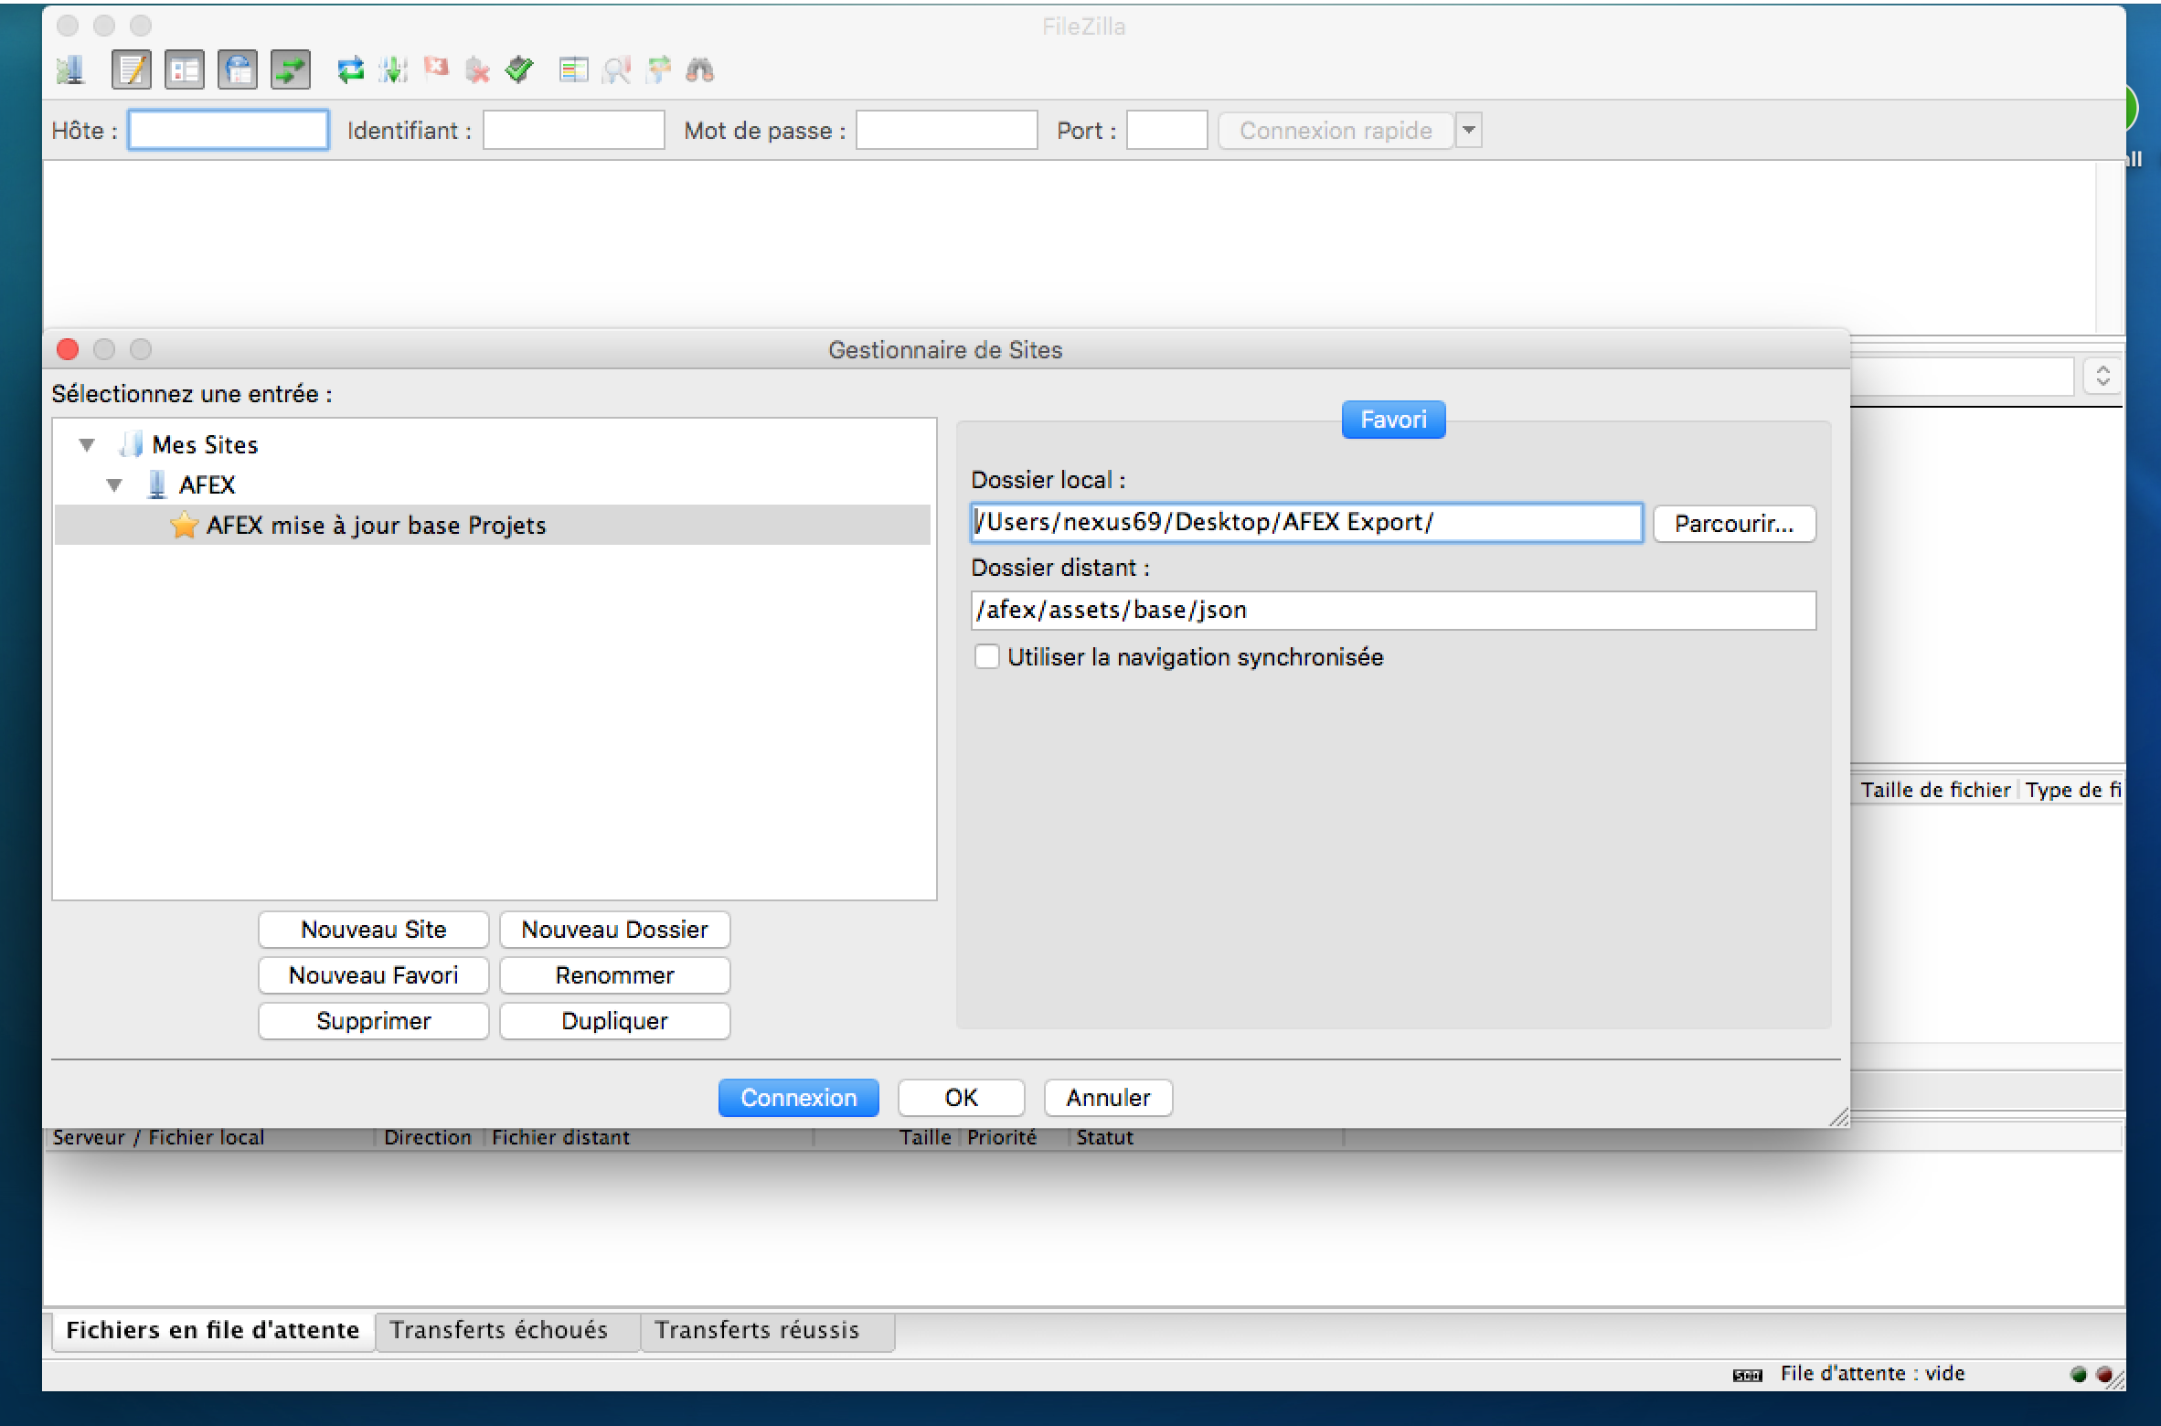Click the folder icon next to Mes Sites
Image resolution: width=2161 pixels, height=1426 pixels.
click(131, 444)
